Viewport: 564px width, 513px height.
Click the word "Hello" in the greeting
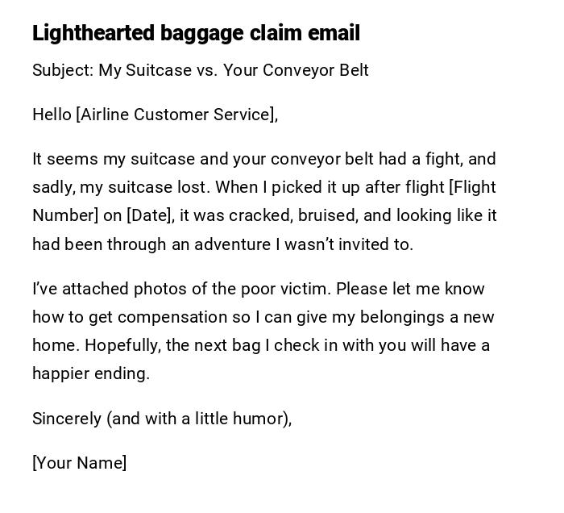tap(52, 115)
